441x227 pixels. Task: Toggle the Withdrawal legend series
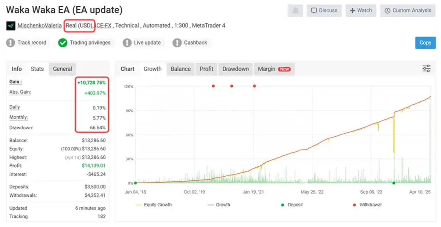tap(367, 205)
